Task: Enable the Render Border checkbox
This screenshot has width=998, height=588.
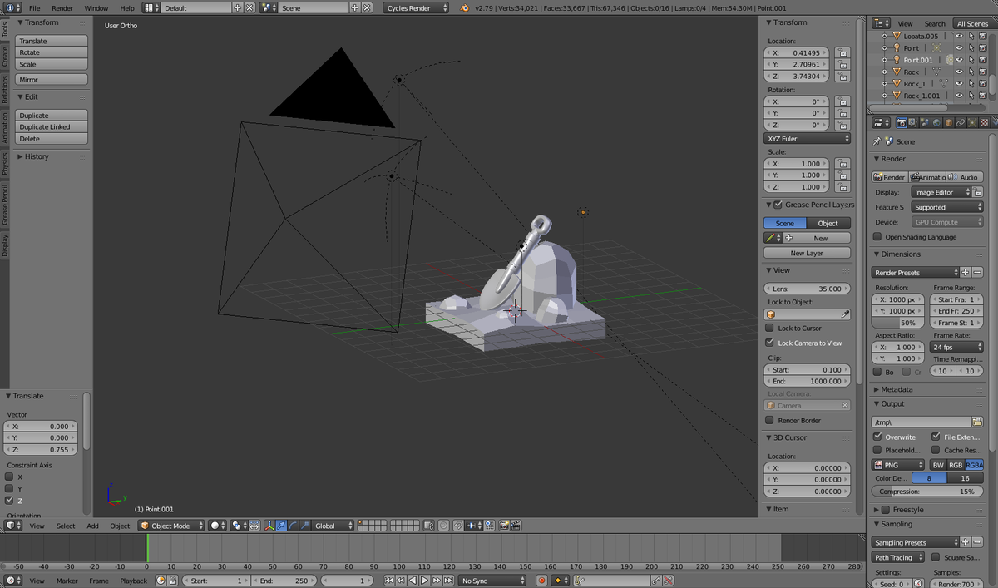Action: (770, 421)
